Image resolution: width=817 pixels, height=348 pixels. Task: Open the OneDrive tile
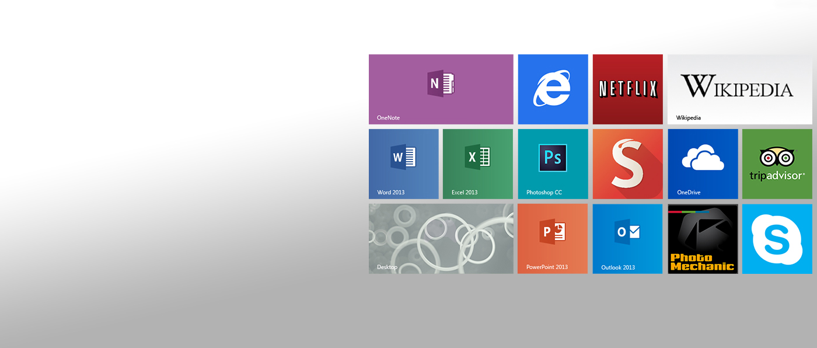(703, 164)
